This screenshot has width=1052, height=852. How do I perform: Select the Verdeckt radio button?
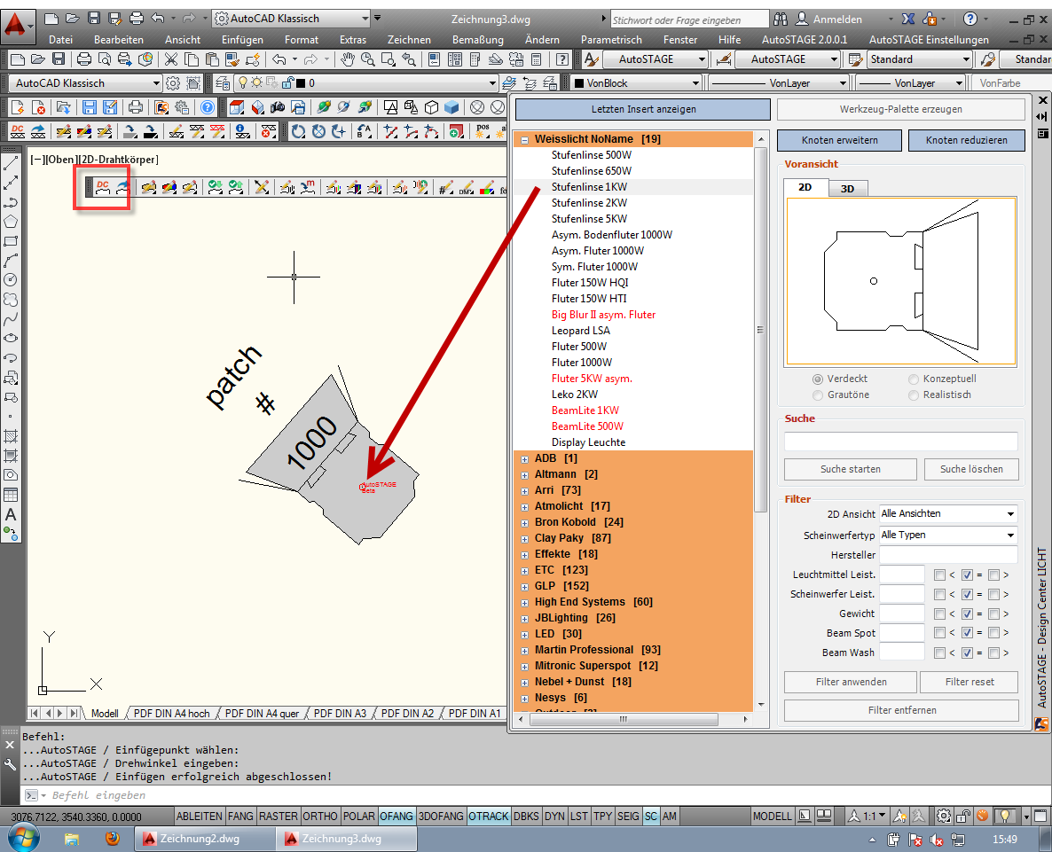(x=818, y=379)
